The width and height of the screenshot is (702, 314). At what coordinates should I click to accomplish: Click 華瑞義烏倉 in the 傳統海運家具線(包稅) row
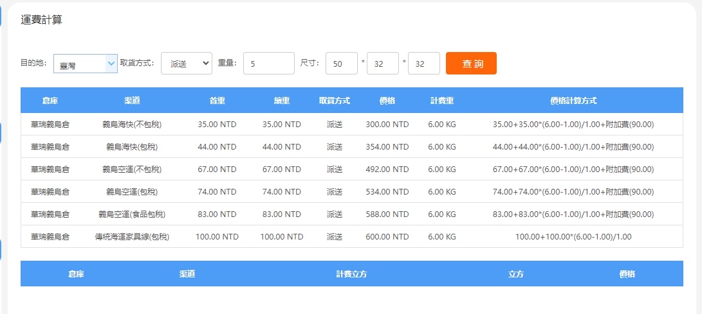[50, 237]
